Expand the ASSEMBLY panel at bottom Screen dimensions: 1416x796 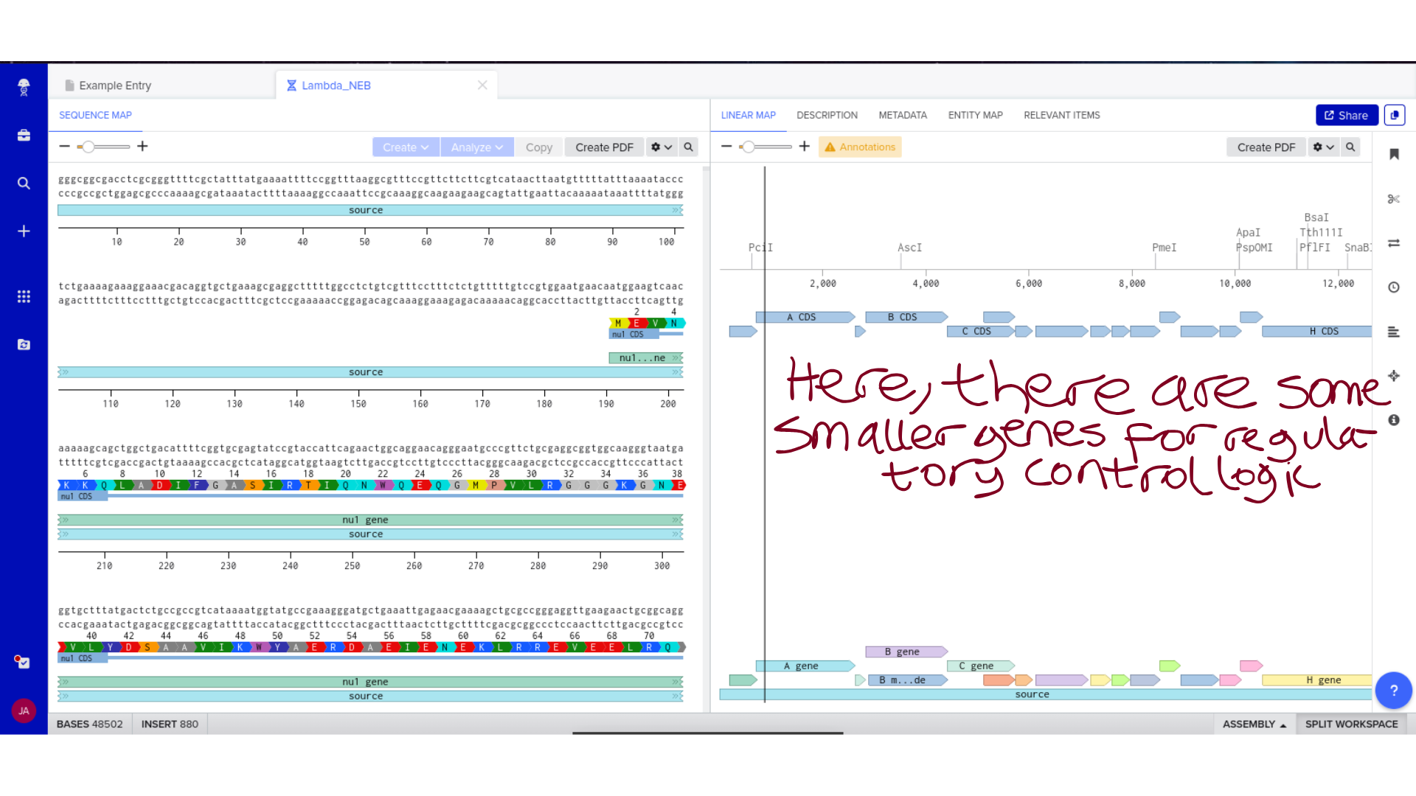point(1254,724)
